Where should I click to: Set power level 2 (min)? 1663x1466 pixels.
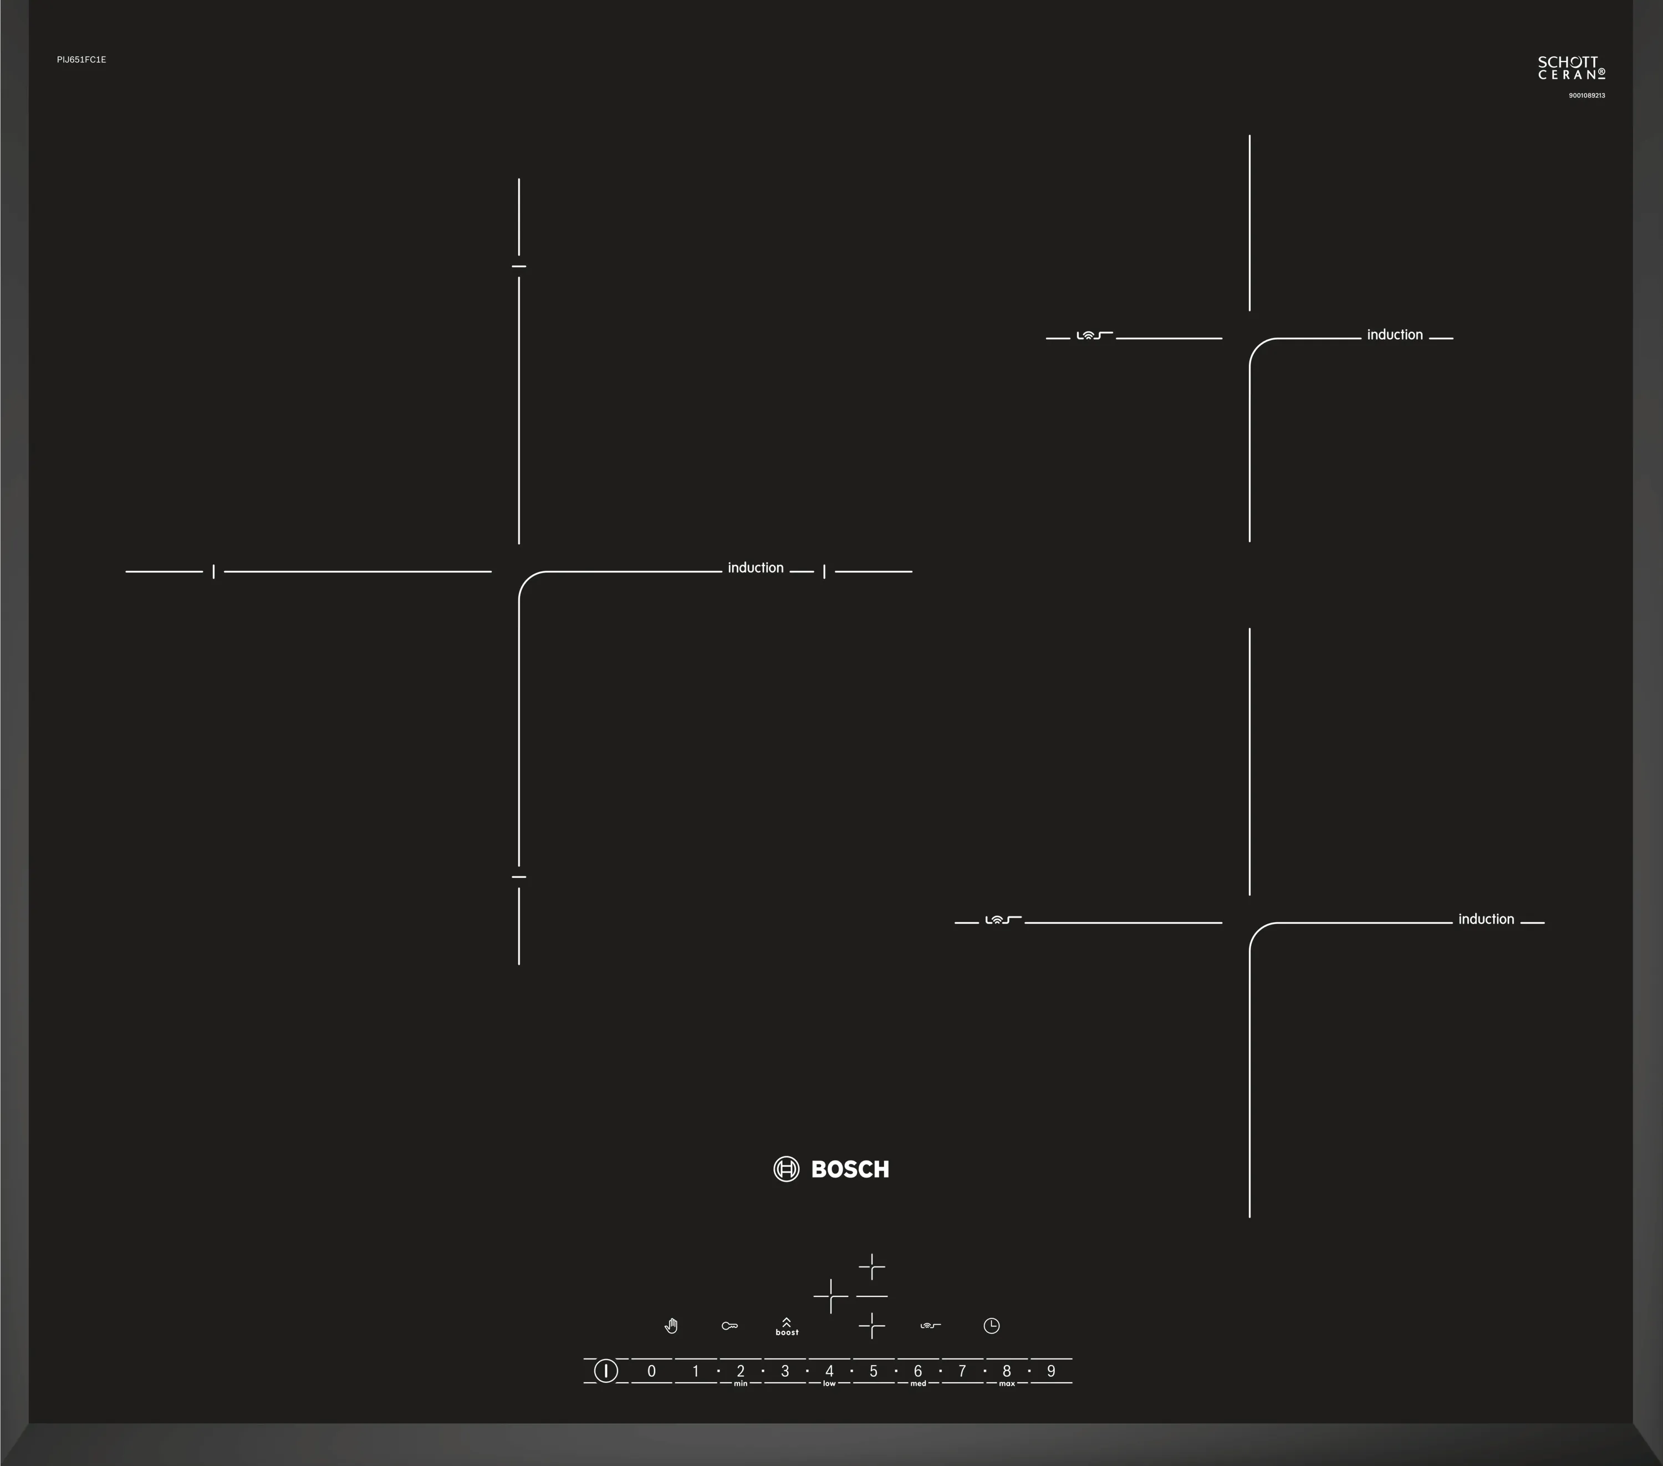741,1371
